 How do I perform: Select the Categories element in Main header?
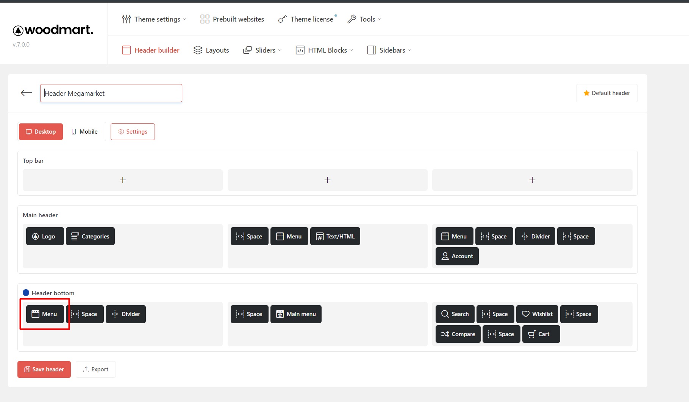(x=90, y=236)
